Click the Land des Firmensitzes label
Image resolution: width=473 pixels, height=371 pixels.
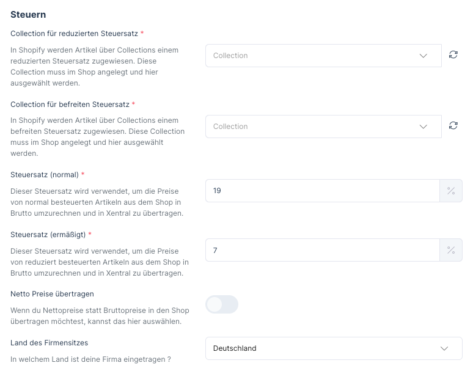point(53,343)
